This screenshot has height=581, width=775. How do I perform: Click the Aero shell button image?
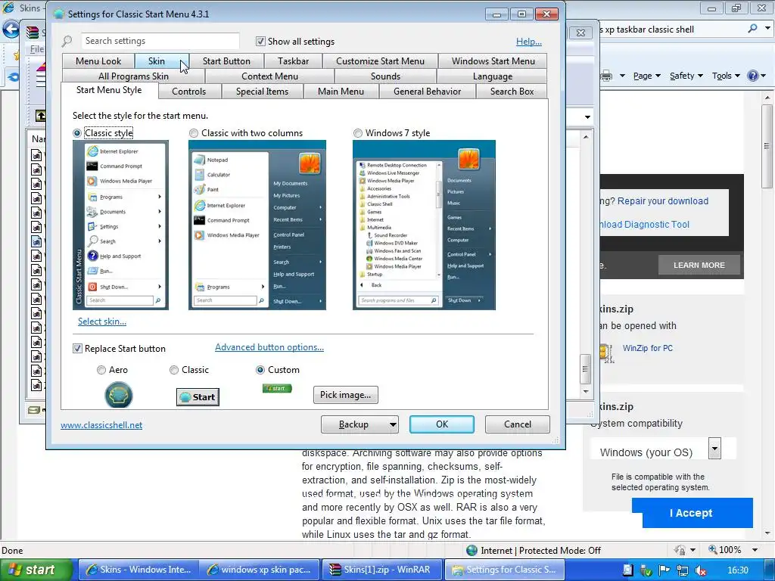[119, 395]
